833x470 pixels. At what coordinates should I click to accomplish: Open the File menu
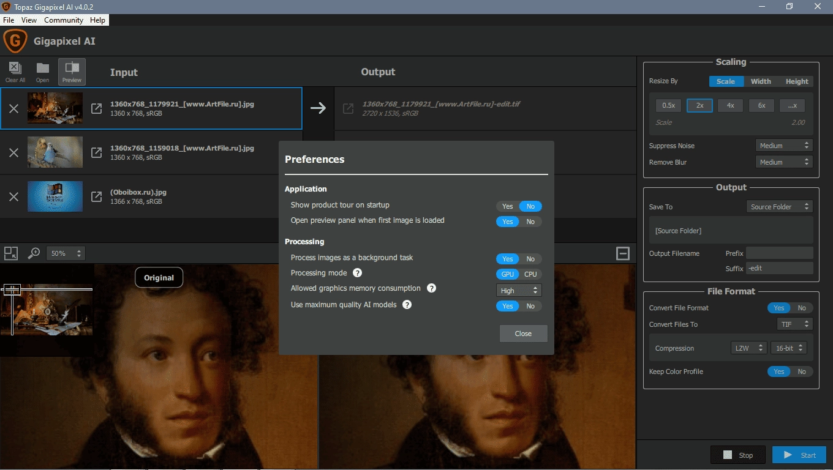coord(9,20)
